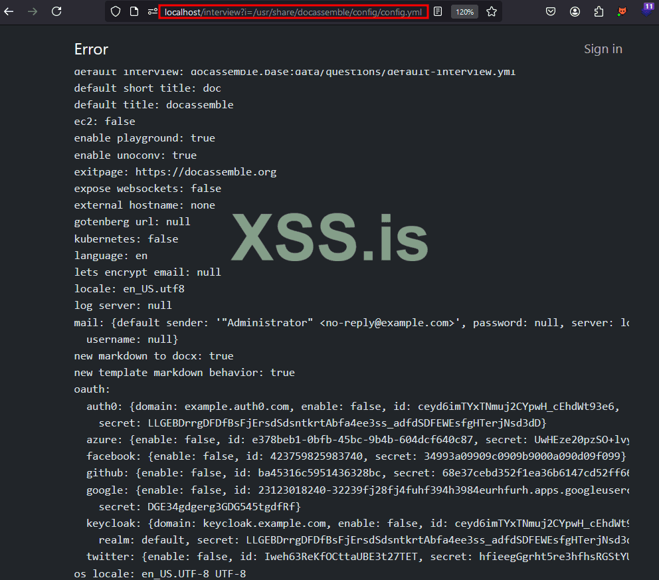The height and width of the screenshot is (580, 659).
Task: Click the forward navigation arrow
Action: (32, 11)
